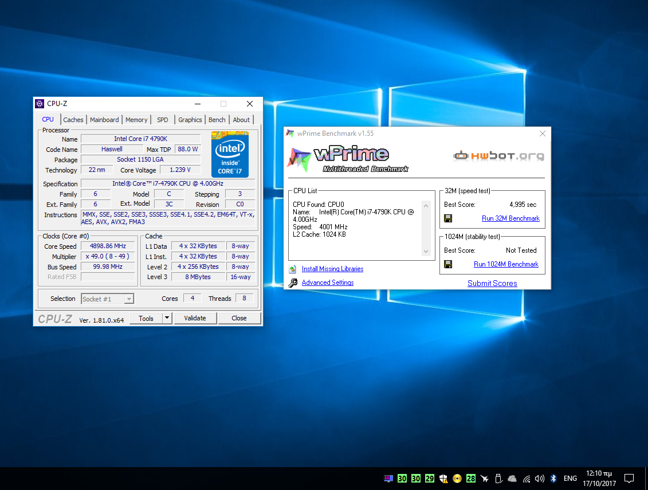Click the Level 2 value '4 x 256 KBytes'

pyautogui.click(x=198, y=266)
